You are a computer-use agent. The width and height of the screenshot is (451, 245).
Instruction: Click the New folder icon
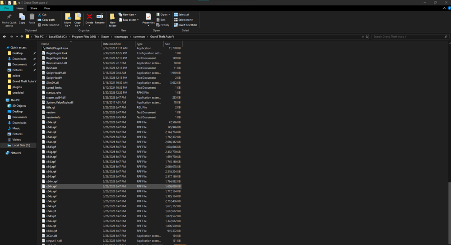(112, 17)
